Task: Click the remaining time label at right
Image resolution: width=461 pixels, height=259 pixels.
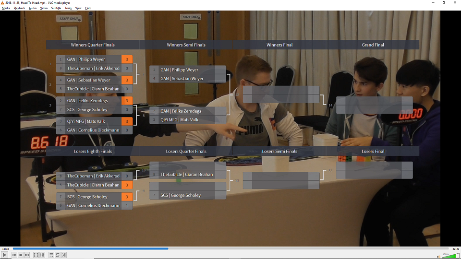Action: [456, 249]
